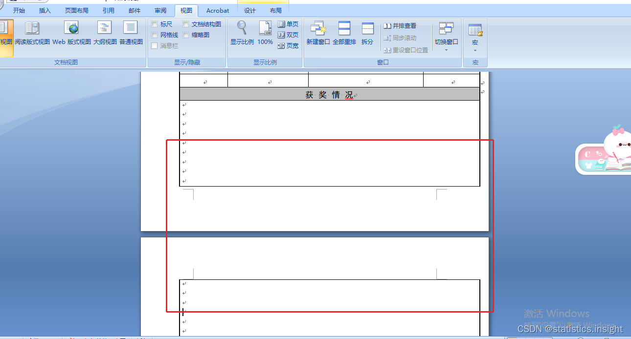Toggle the Message Bar (消息栏) checkbox
Screen dimensions: 631x339
coord(155,46)
